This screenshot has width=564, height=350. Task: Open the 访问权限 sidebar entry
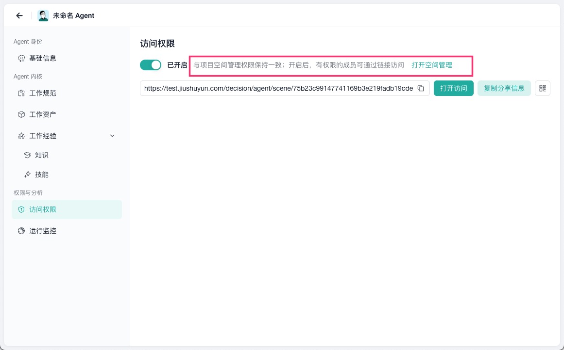(x=67, y=209)
